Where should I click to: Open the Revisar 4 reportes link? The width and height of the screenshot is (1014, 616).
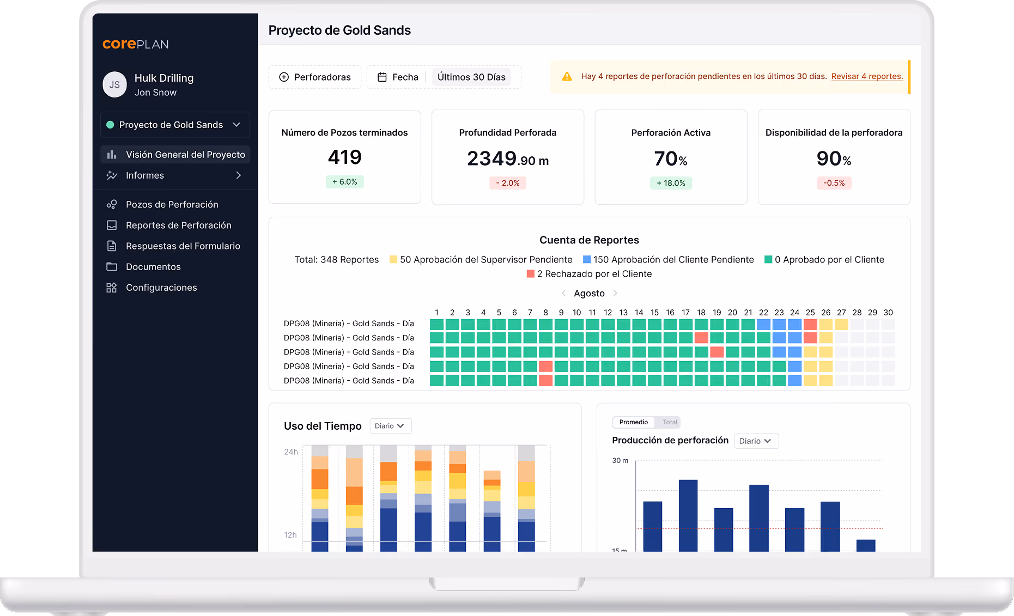tap(867, 76)
